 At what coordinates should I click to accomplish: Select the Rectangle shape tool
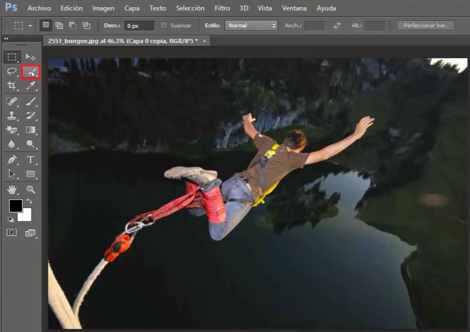tap(31, 174)
